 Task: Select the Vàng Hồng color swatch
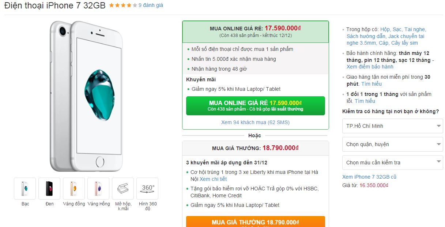coord(98,188)
